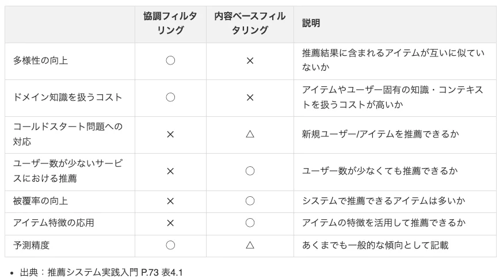
Task: Click the 協調フィルタリング column header
Action: [170, 24]
